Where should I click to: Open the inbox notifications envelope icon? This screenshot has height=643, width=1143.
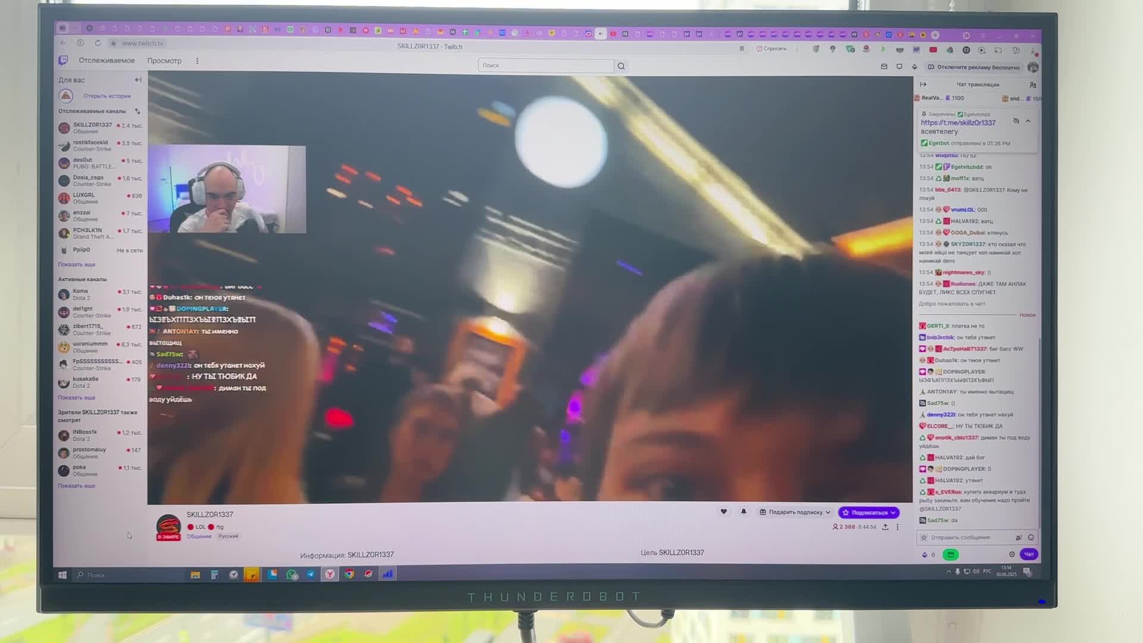pos(884,67)
